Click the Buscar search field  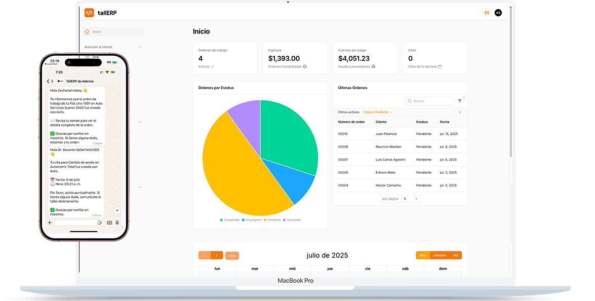pyautogui.click(x=429, y=101)
